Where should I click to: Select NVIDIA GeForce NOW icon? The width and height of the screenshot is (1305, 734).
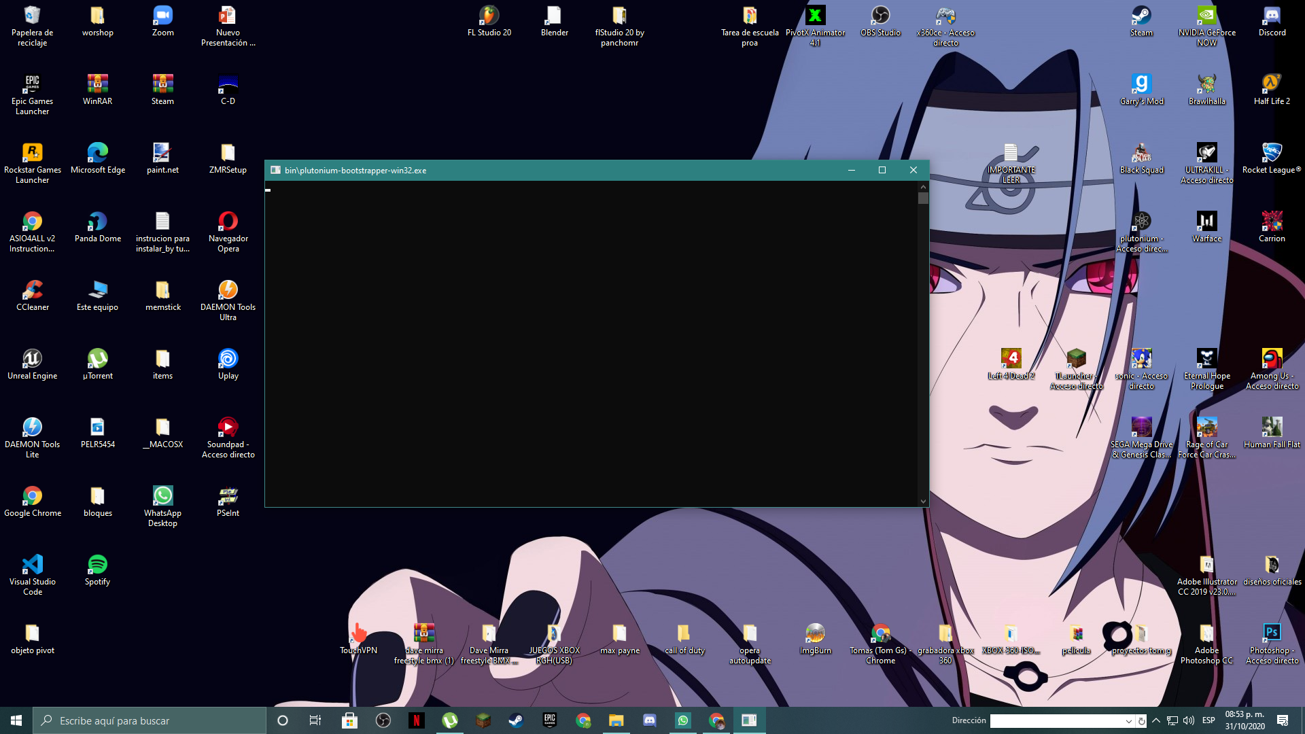pos(1206,25)
